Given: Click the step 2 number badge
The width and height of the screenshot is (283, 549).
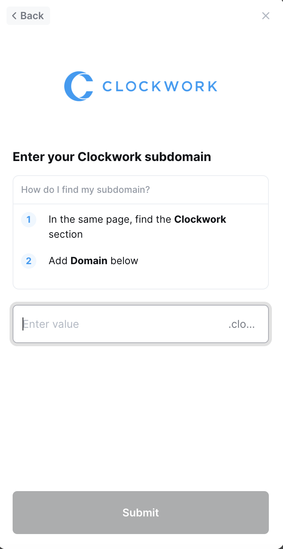Looking at the screenshot, I should pos(29,261).
